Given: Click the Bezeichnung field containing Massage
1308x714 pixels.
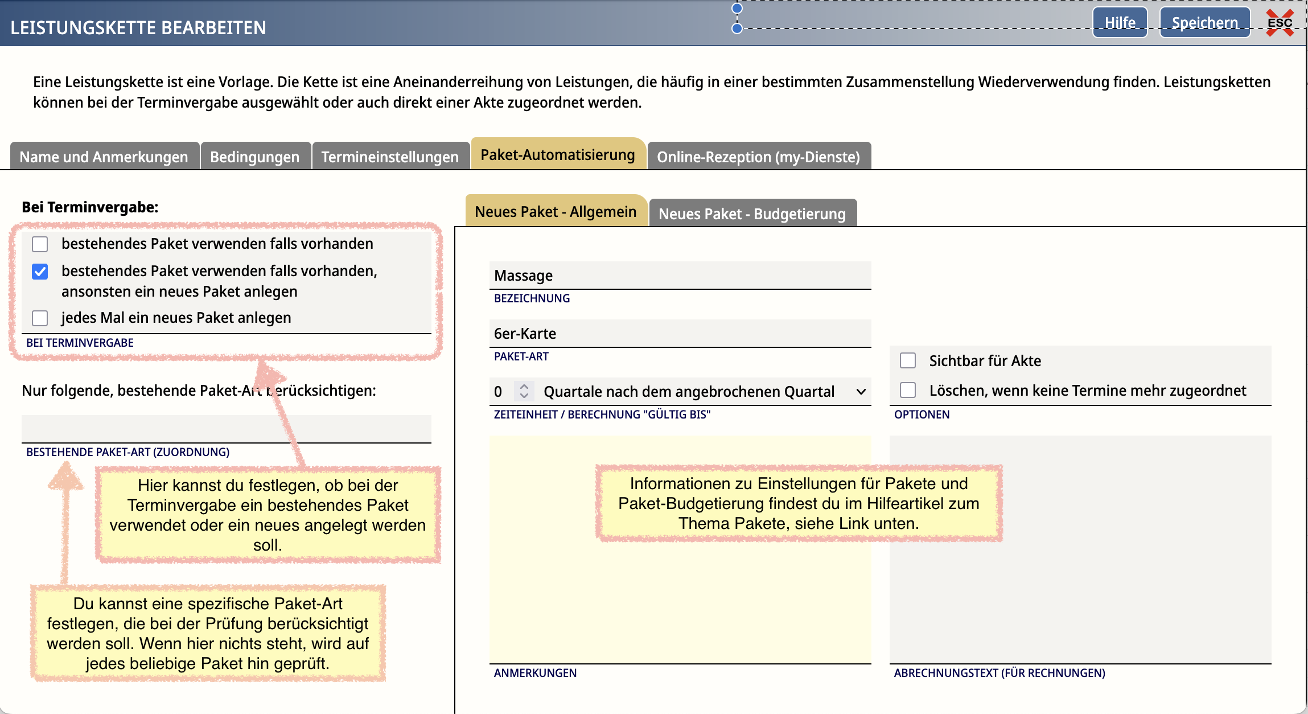Looking at the screenshot, I should [680, 276].
